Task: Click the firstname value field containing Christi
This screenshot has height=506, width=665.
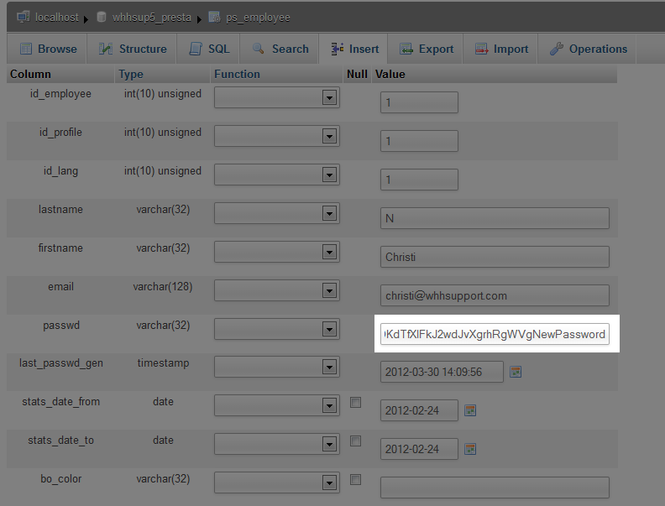Action: coord(494,257)
